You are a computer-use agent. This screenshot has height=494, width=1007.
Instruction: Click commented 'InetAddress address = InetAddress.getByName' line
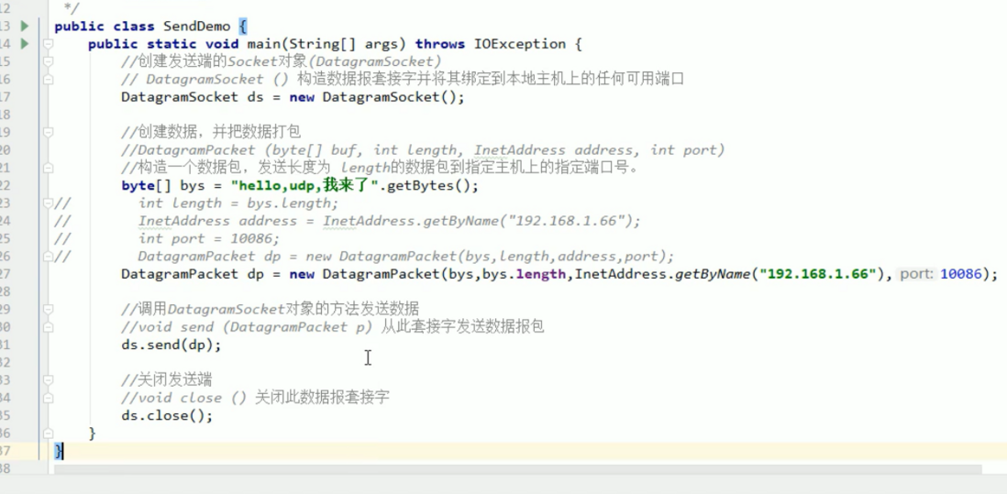click(x=389, y=222)
